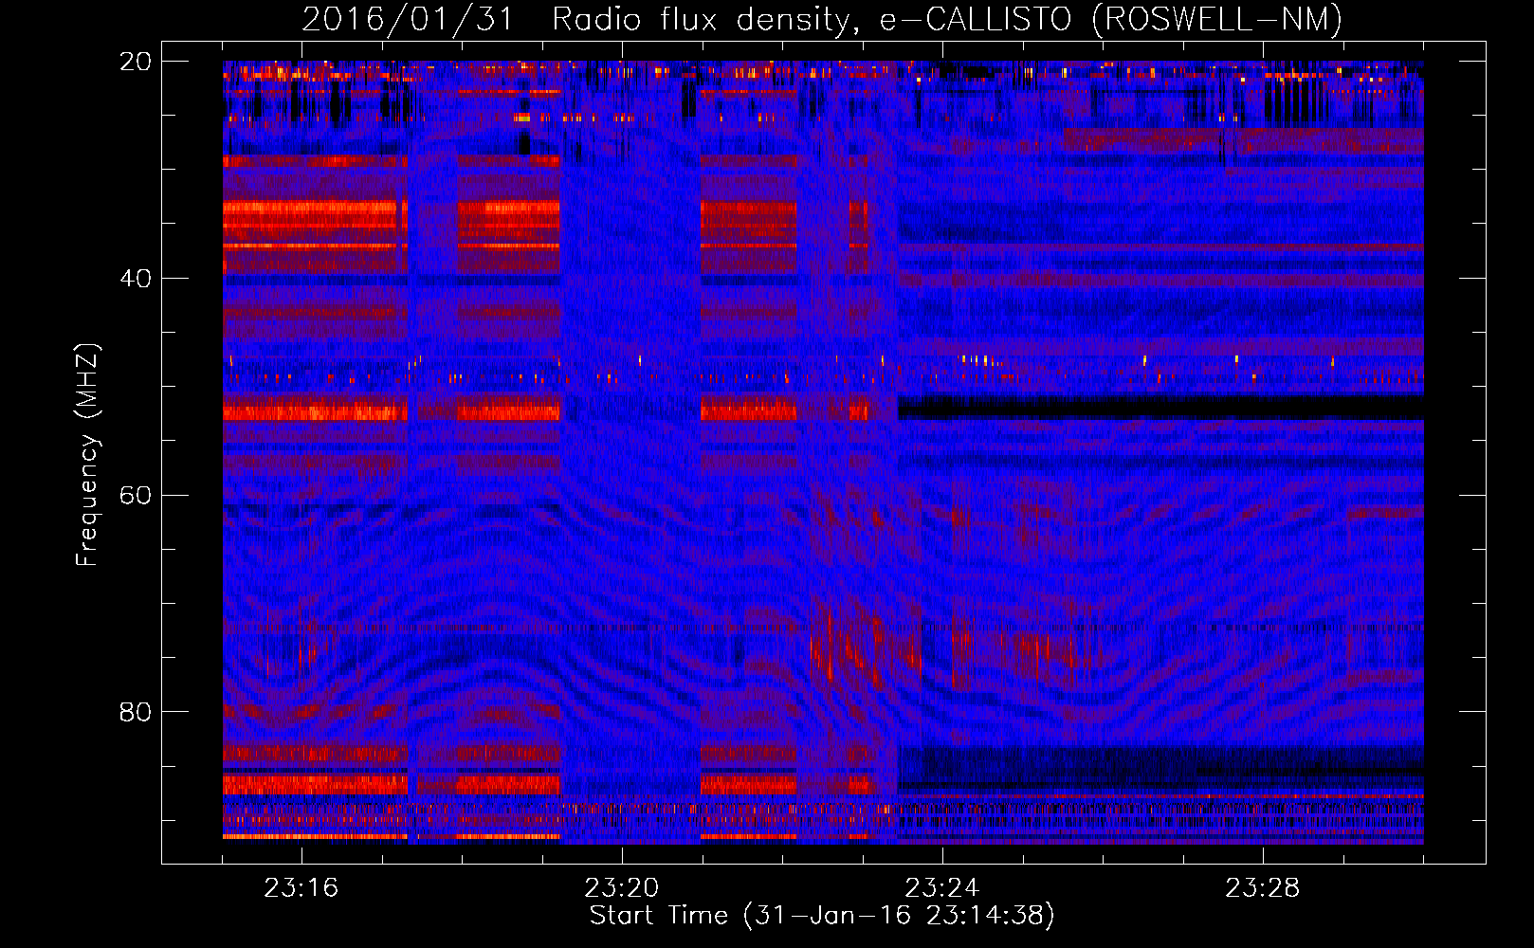This screenshot has height=948, width=1534.
Task: Click the 'Start Time (31-Jan-16 23:14:38)' label
Action: tap(822, 916)
